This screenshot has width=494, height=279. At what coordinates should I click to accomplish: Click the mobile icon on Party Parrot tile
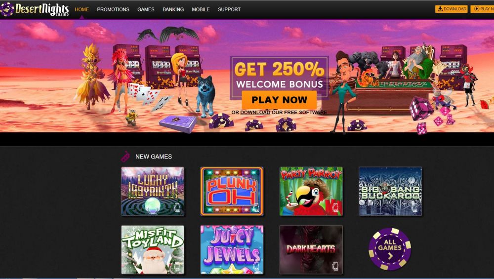click(335, 207)
